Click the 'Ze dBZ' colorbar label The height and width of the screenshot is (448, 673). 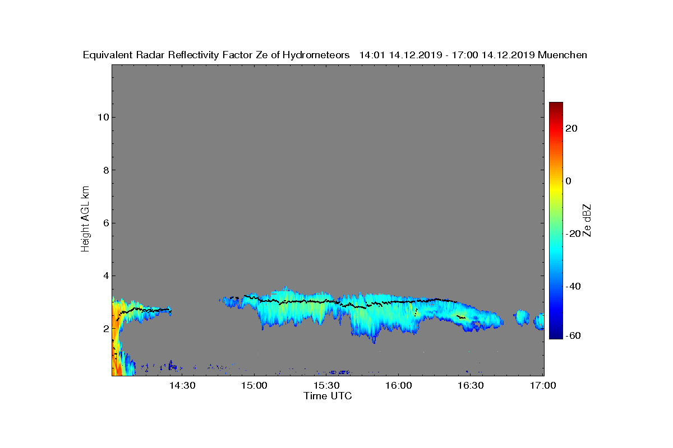[587, 221]
